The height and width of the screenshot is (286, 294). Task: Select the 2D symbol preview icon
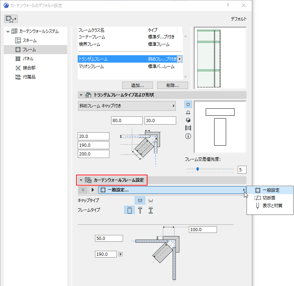tap(188, 104)
